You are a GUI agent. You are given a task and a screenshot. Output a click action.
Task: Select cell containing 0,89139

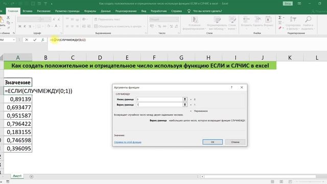[x=18, y=99]
